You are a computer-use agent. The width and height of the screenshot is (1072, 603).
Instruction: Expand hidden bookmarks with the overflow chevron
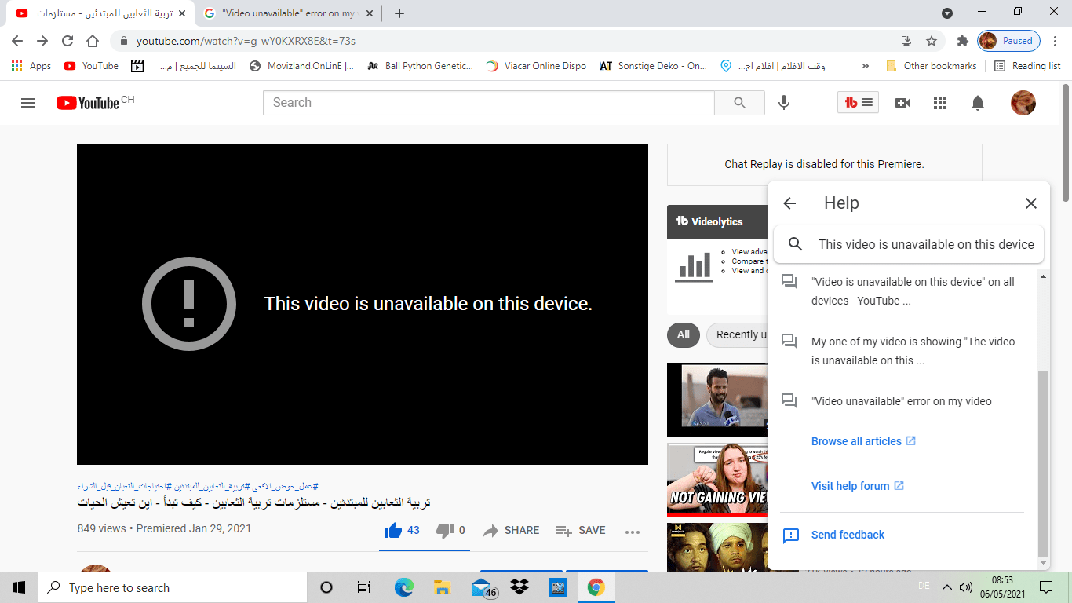[864, 66]
